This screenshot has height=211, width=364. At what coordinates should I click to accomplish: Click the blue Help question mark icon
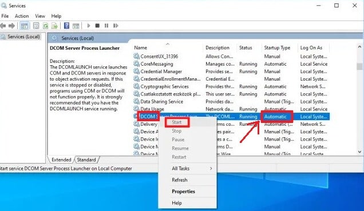pyautogui.click(x=66, y=26)
